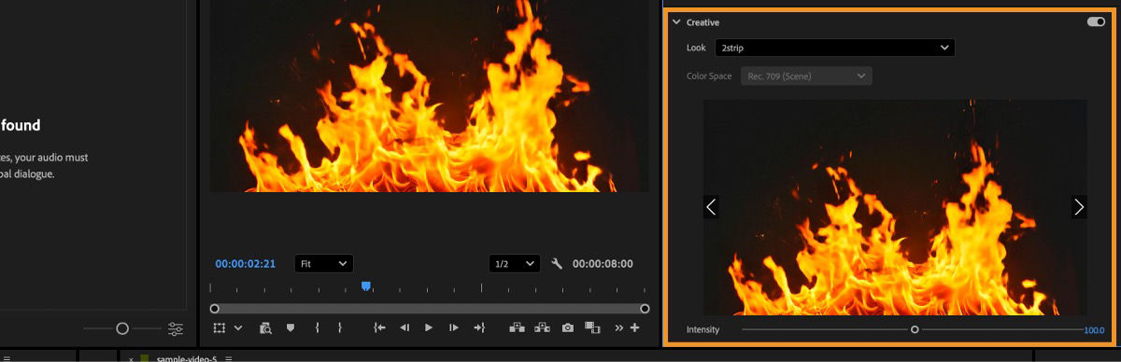The image size is (1121, 362).
Task: Click the Look label text
Action: coord(696,48)
